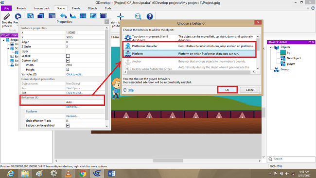Click the properties list ribbon icon
The image size is (316, 178).
[x=52, y=16]
